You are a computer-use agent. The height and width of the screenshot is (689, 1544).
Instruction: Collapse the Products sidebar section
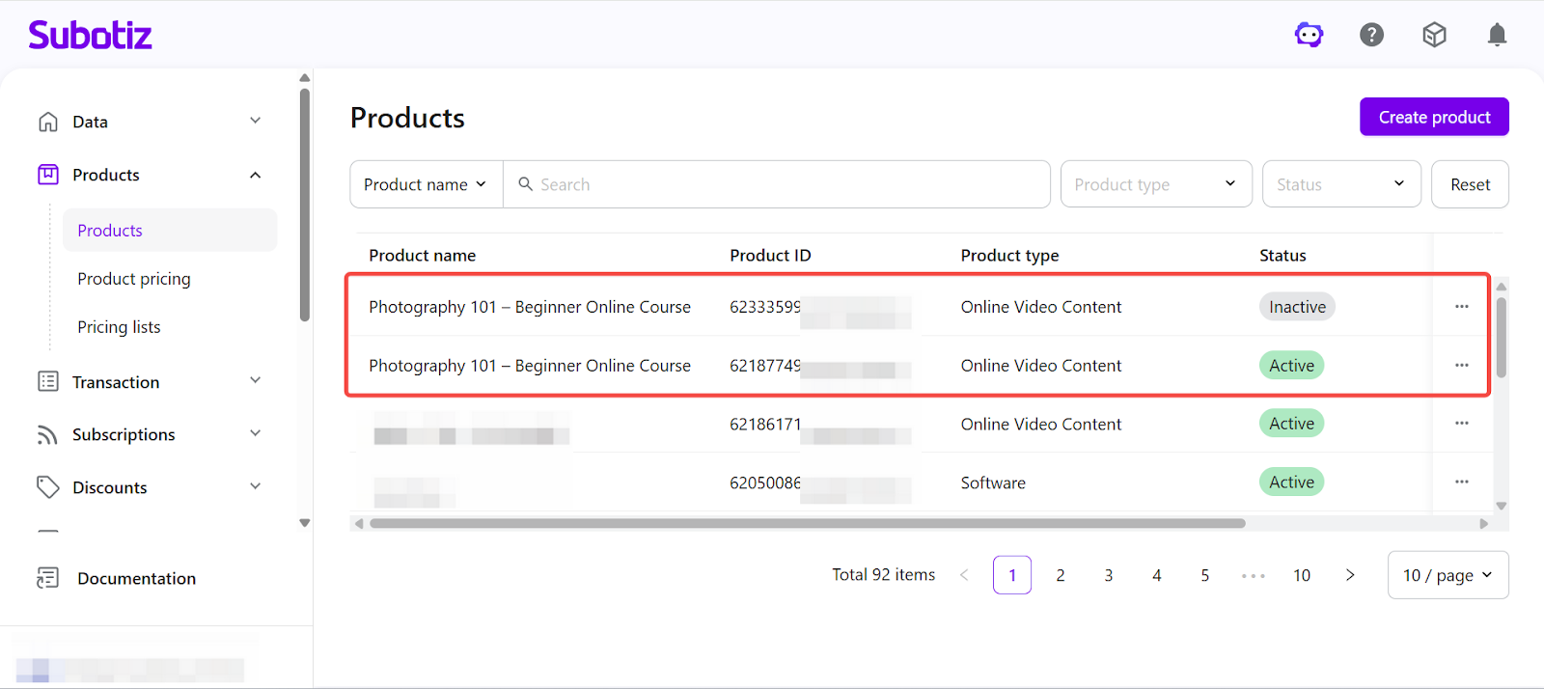[255, 175]
